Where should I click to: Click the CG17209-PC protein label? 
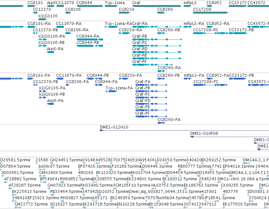(x=206, y=82)
